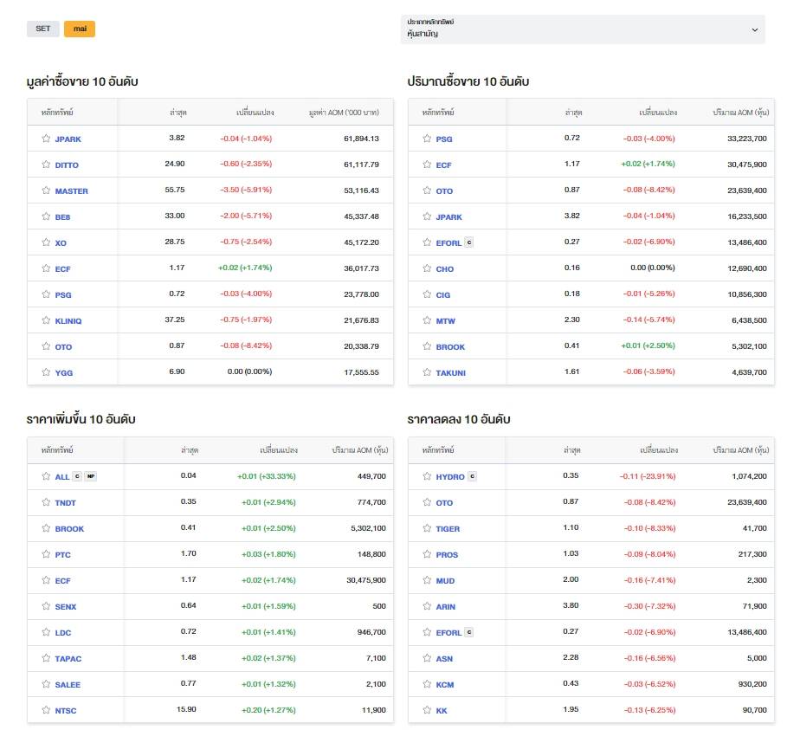Mark KLINIQ with the star icon
Image resolution: width=800 pixels, height=730 pixels.
tap(46, 320)
